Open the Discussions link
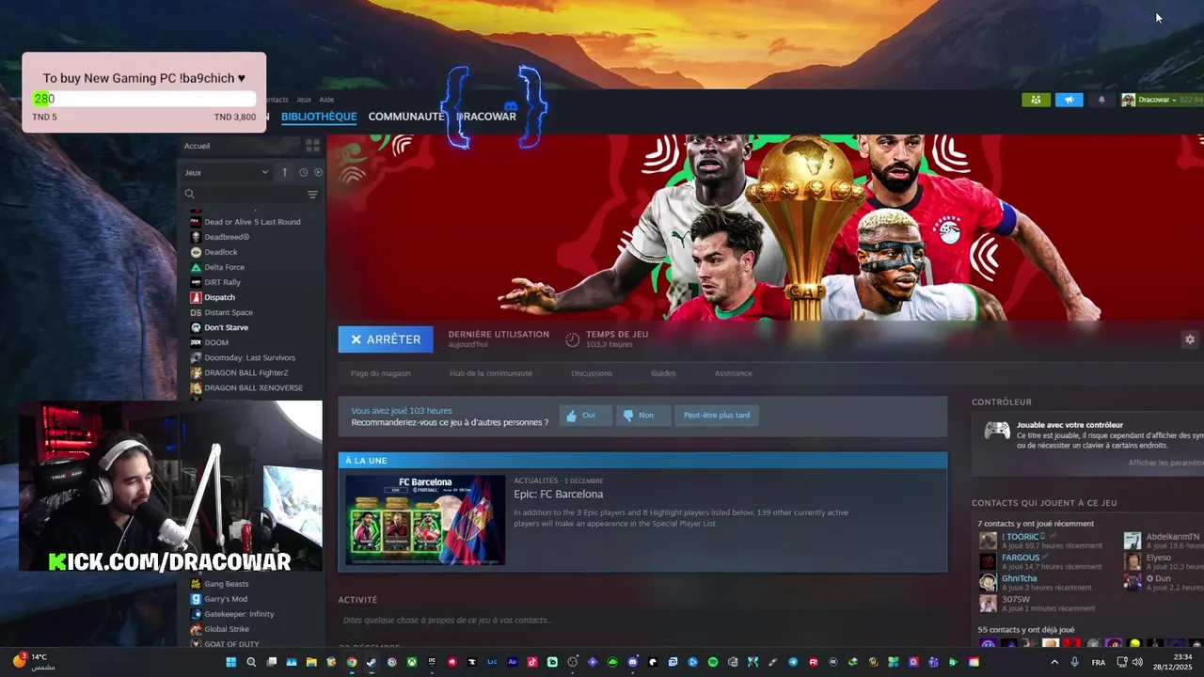Viewport: 1204px width, 677px height. [592, 373]
